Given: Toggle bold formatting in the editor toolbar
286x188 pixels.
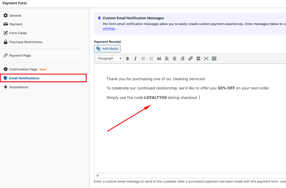Looking at the screenshot, I should [128, 58].
